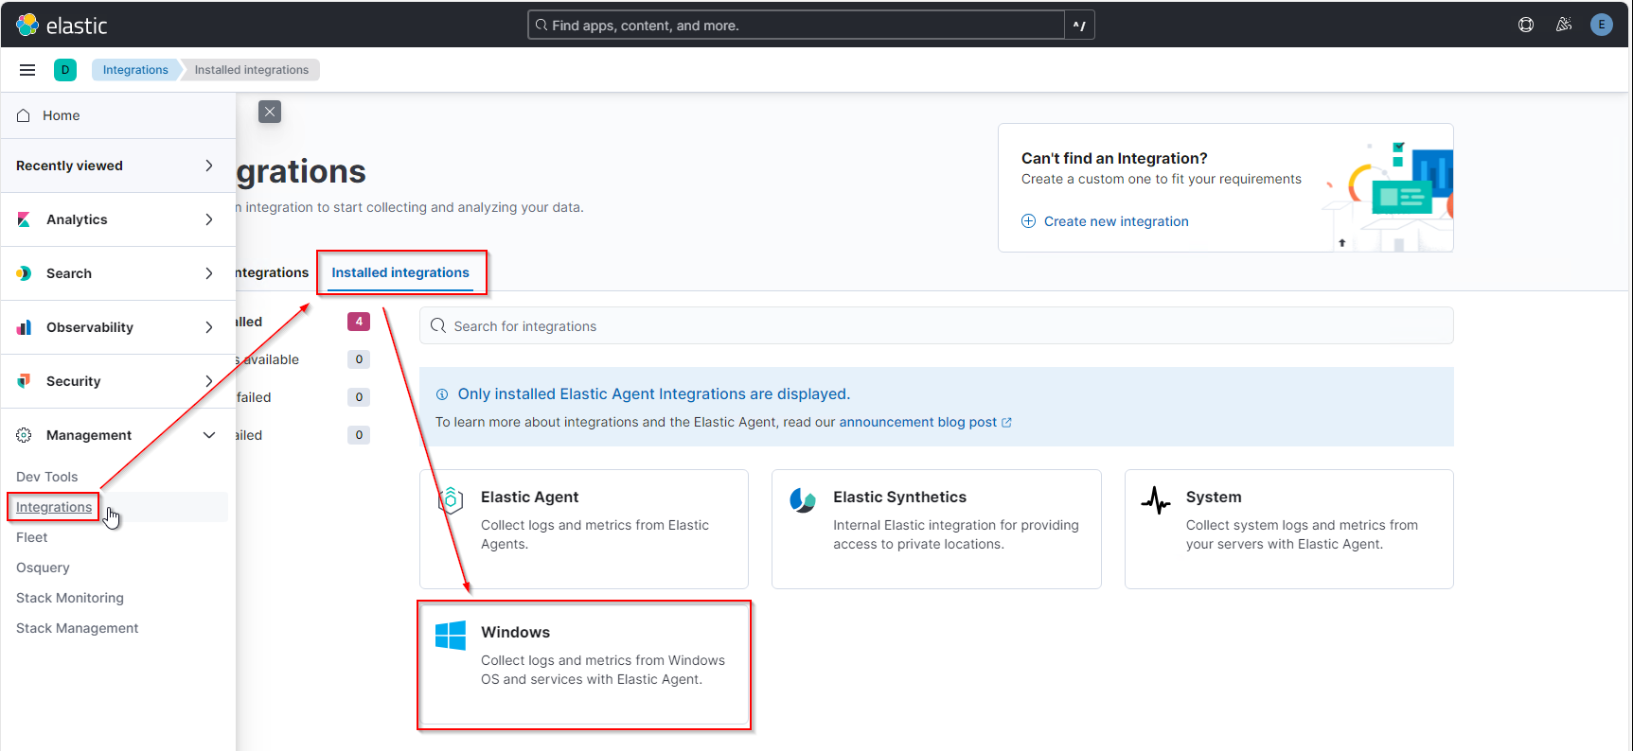
Task: Close the side navigation flyout
Action: point(270,112)
